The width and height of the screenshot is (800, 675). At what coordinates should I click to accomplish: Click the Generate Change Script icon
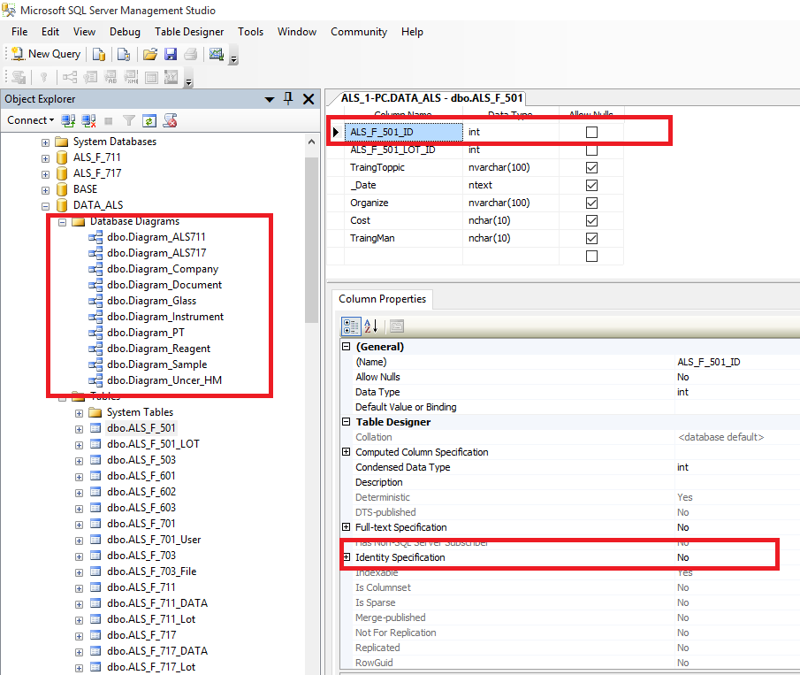coord(19,77)
